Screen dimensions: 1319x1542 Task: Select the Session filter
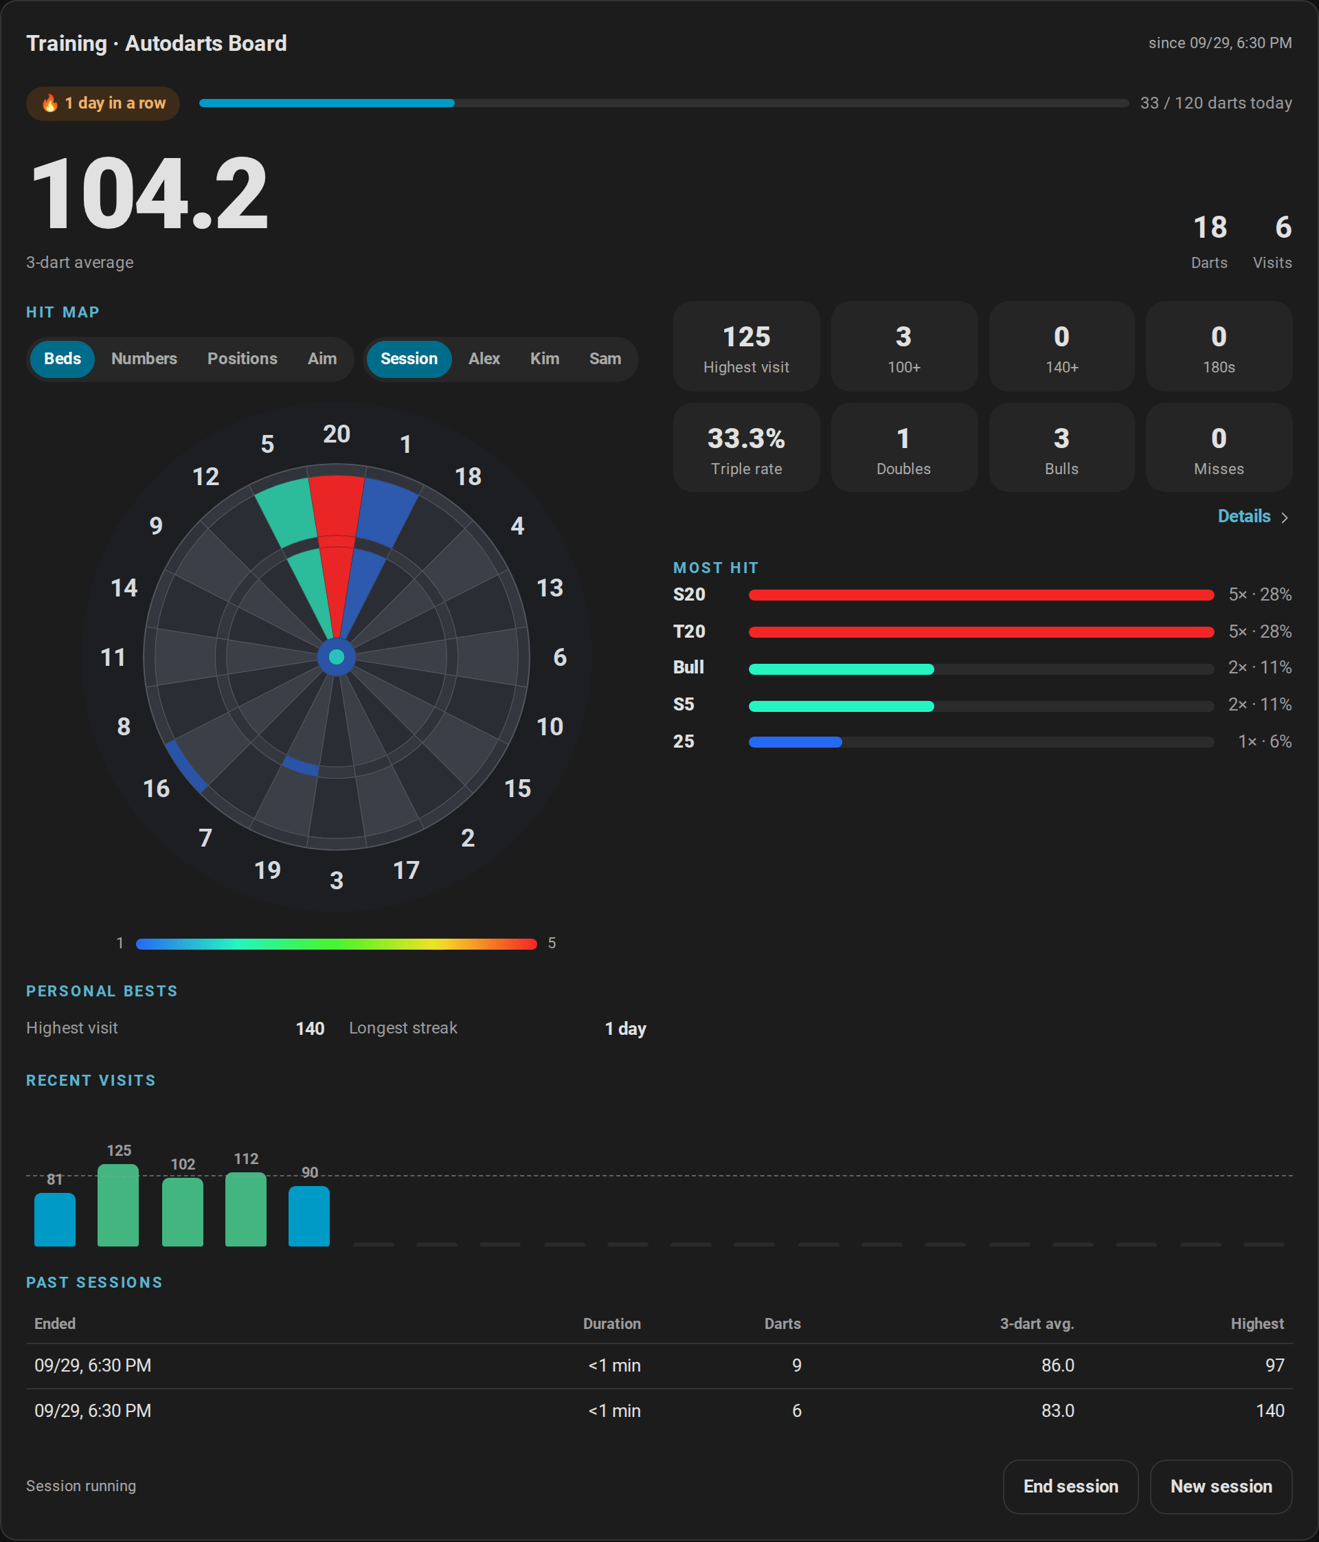pyautogui.click(x=409, y=359)
